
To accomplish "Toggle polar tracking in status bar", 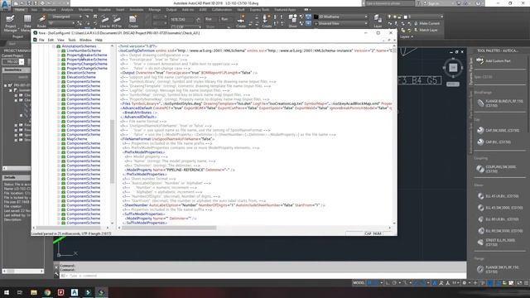I will [x=394, y=283].
